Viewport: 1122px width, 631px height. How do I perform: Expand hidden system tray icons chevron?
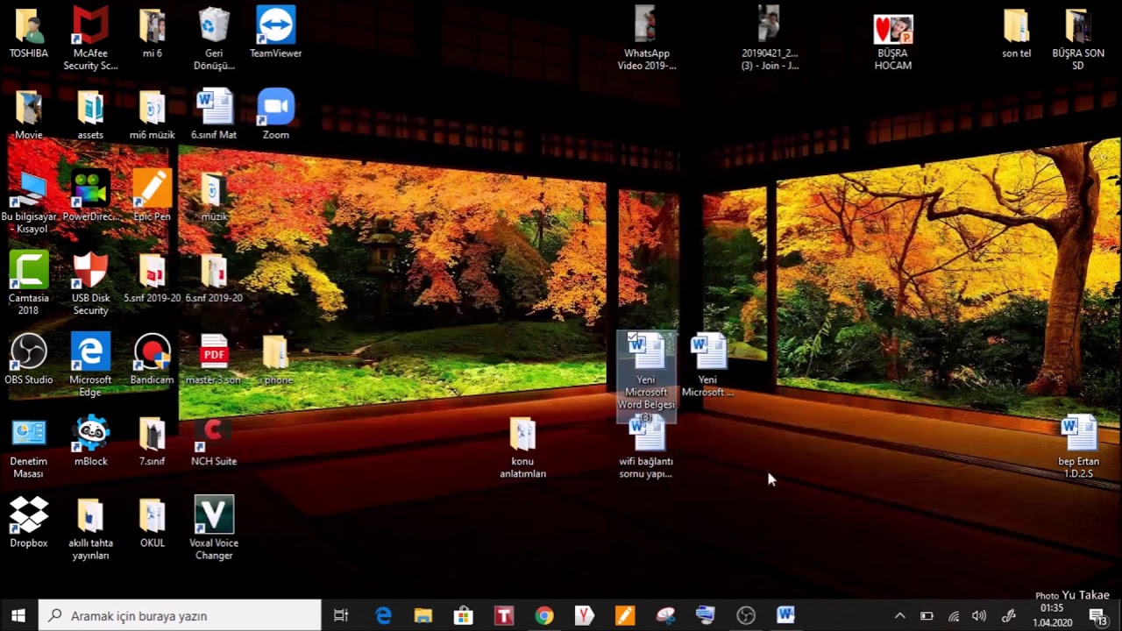[899, 616]
